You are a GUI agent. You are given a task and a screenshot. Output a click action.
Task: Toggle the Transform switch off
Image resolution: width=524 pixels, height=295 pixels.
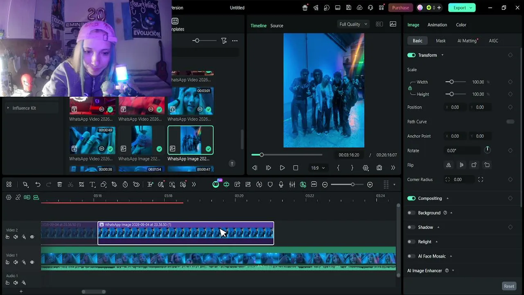(411, 55)
